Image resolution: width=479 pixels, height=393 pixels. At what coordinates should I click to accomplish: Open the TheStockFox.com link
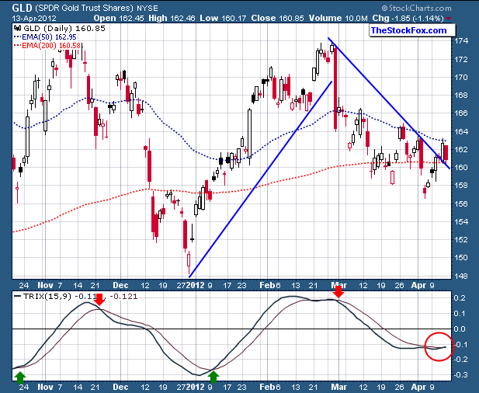(x=408, y=30)
